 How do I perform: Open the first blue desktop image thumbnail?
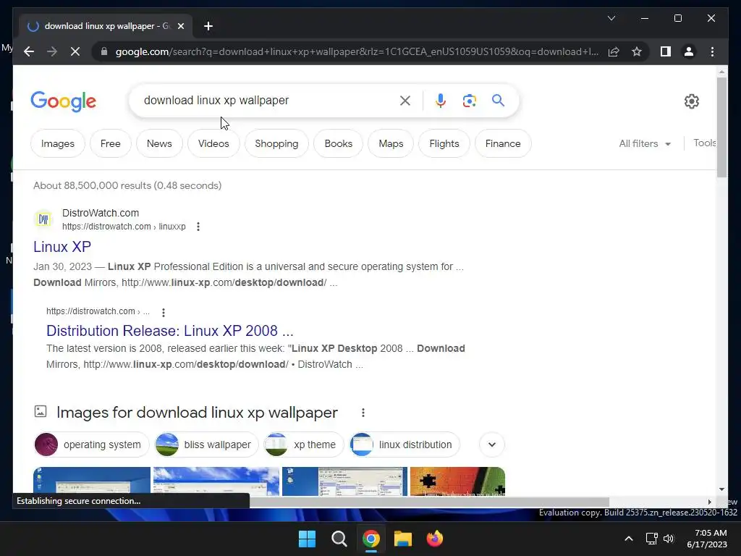(92, 481)
